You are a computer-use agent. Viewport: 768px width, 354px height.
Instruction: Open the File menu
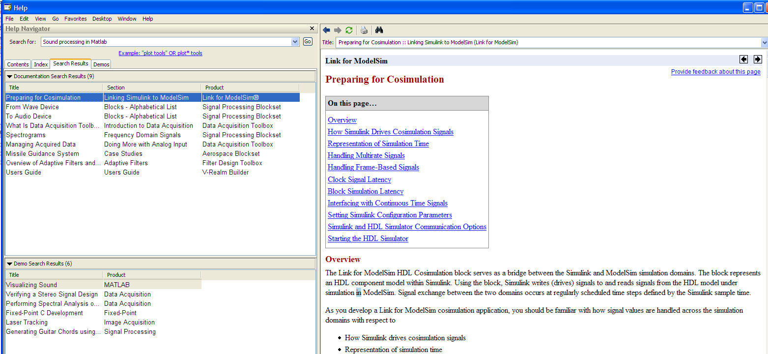pos(10,19)
